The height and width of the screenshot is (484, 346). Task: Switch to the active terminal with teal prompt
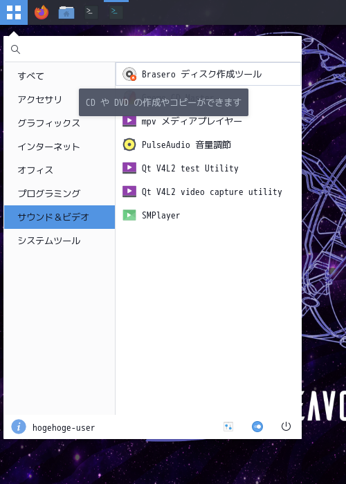coord(116,12)
